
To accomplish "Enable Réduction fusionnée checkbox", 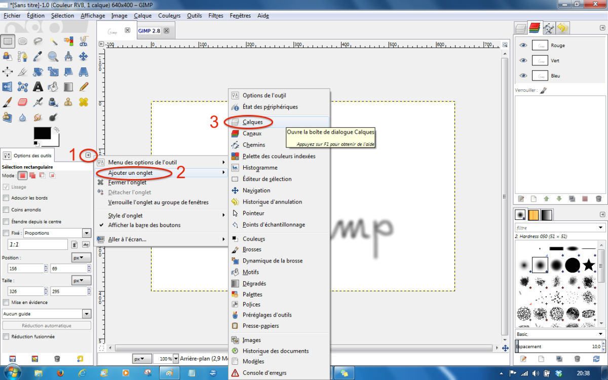I will 6,336.
